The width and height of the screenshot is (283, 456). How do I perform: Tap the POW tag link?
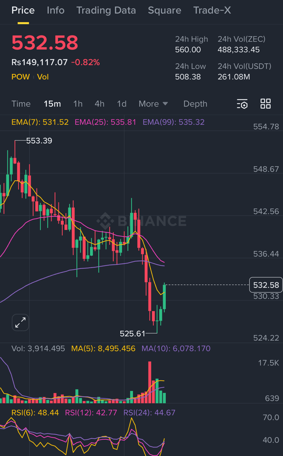(21, 77)
